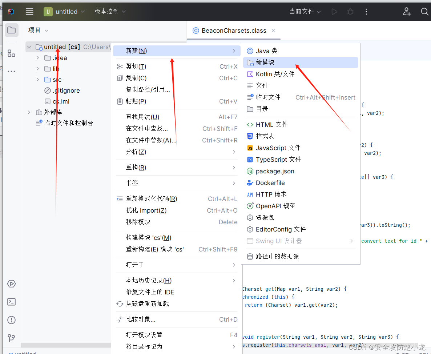Viewport: 431px width, 354px height.
Task: Select Java 类 in New submenu
Action: tap(301, 51)
